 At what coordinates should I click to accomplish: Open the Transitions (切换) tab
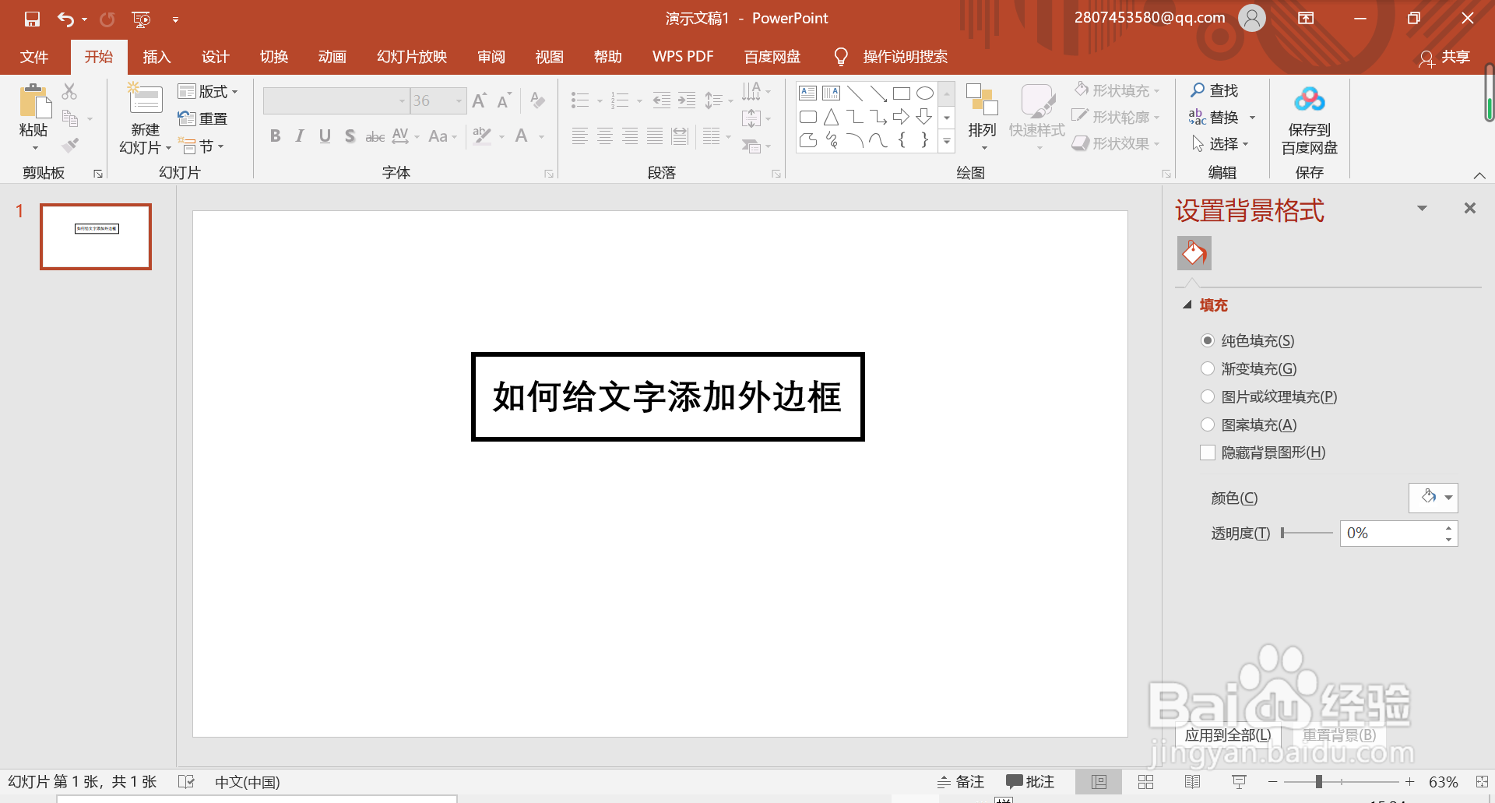(274, 57)
